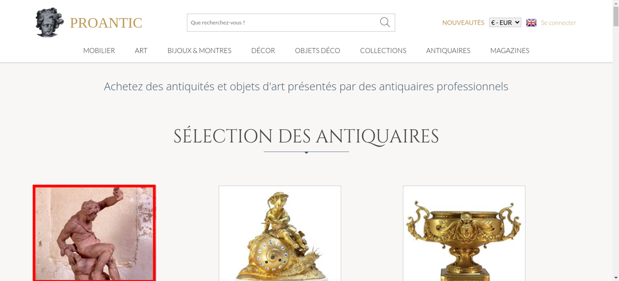Open the Art menu
Screen dimensions: 619x281
pyautogui.click(x=141, y=50)
